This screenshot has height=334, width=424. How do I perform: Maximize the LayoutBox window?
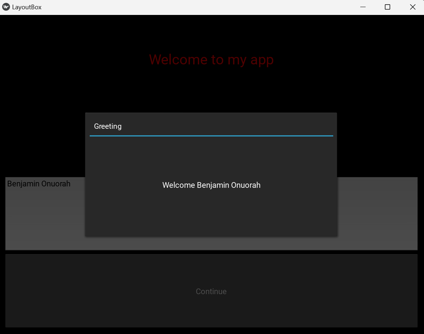[387, 7]
